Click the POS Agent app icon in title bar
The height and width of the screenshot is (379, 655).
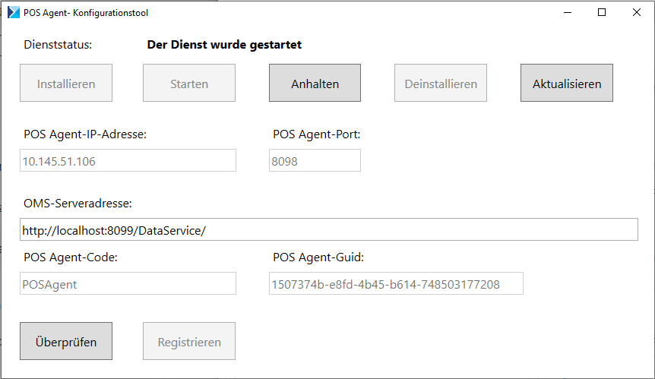point(14,12)
